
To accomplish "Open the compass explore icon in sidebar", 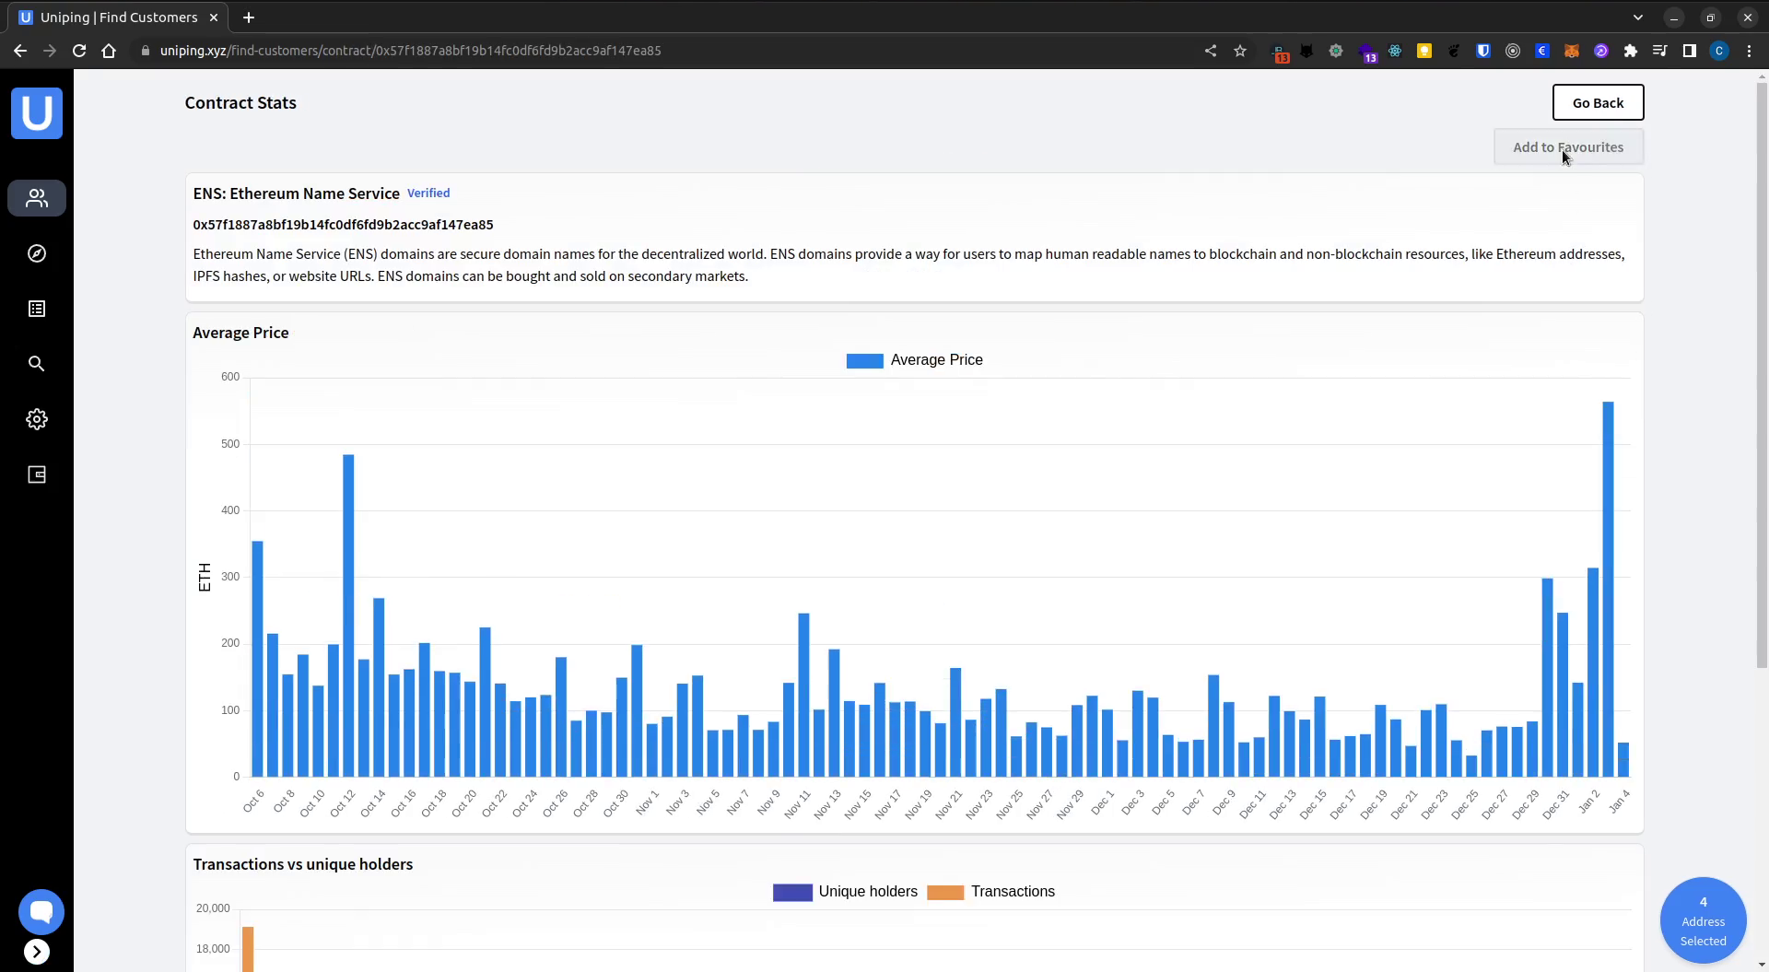I will (37, 253).
